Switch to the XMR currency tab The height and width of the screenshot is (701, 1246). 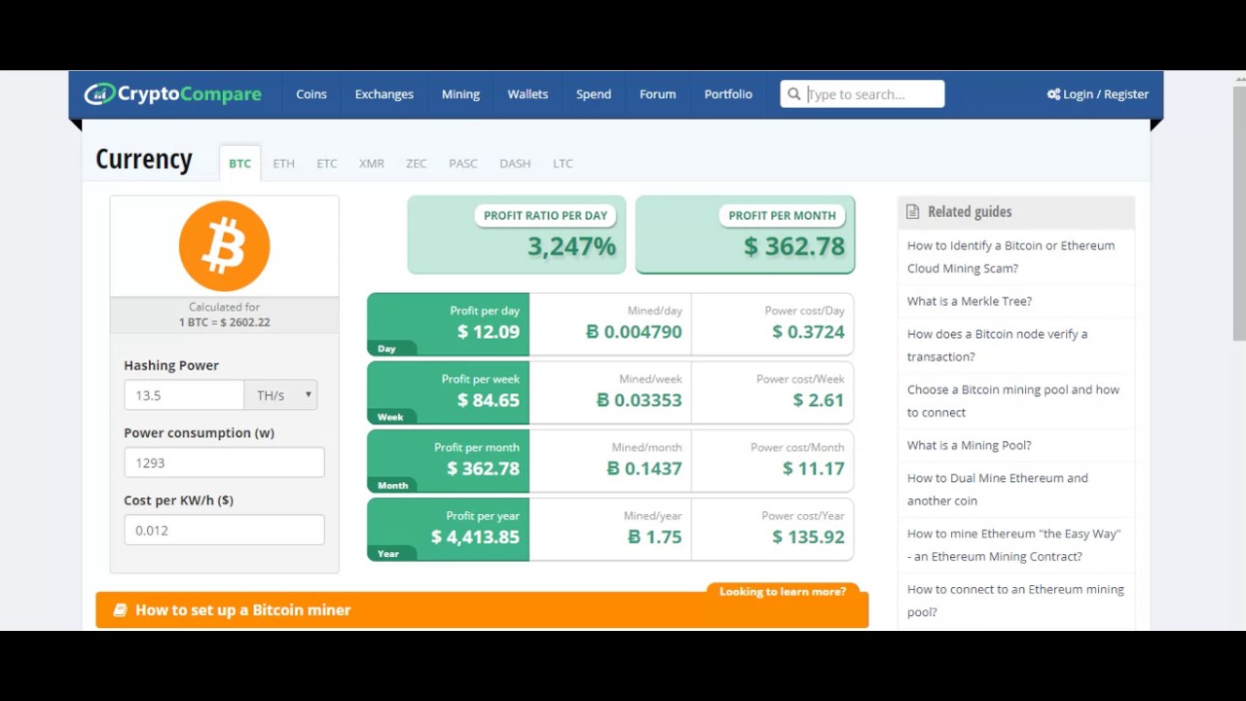tap(371, 164)
